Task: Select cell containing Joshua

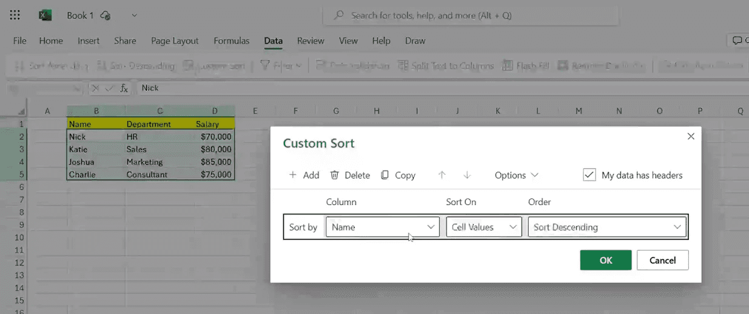Action: (x=96, y=162)
